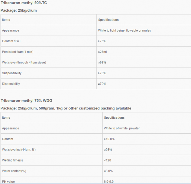Click the Dispersibility row label
This screenshot has height=184, width=191.
click(x=11, y=84)
